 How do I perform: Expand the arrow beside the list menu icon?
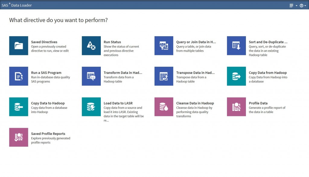coord(296,6)
